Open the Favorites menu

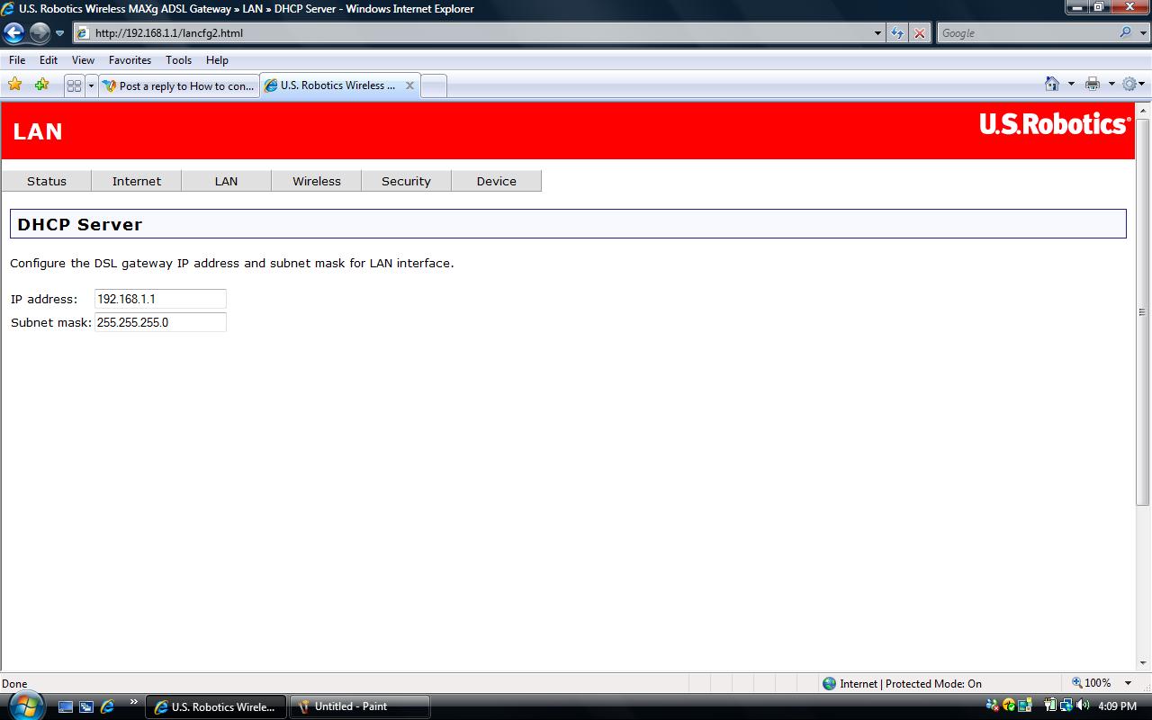coord(130,60)
